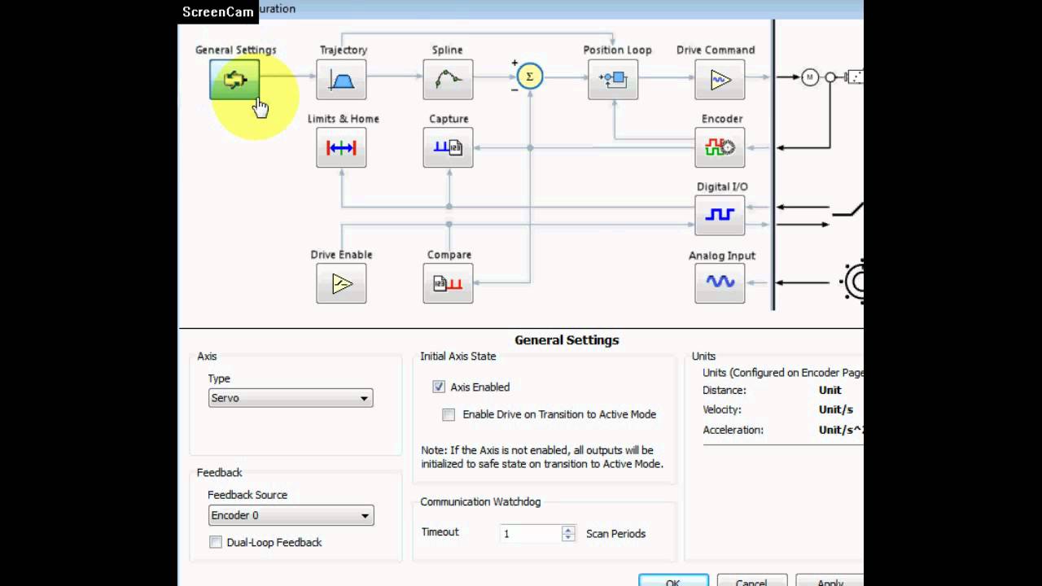
Task: Open the axis Type Servo dropdown
Action: tap(291, 398)
